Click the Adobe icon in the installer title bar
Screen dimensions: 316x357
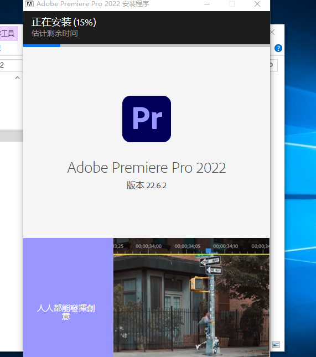29,4
